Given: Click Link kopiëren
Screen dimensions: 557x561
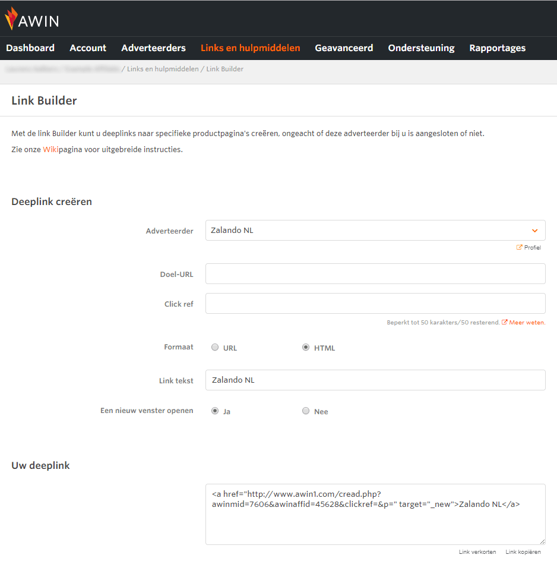Looking at the screenshot, I should point(523,552).
